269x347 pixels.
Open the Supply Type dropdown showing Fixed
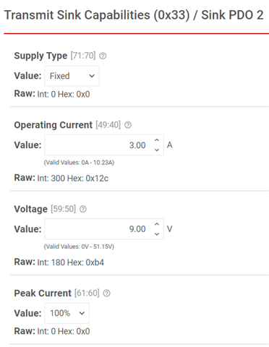tap(72, 76)
